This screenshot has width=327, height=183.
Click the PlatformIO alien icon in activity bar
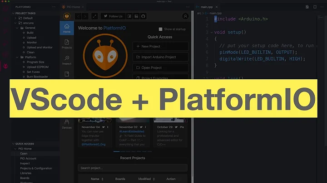tap(5, 66)
